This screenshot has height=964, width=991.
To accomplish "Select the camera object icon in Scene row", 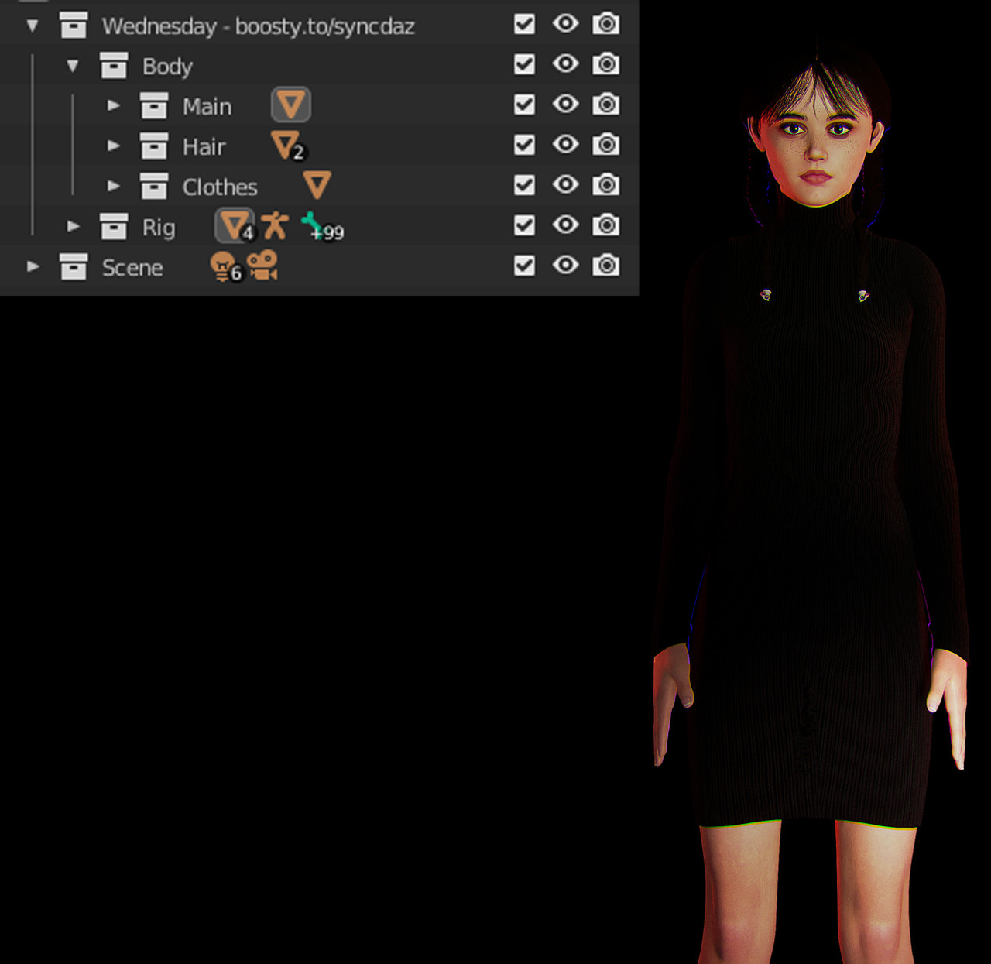I will tap(262, 266).
